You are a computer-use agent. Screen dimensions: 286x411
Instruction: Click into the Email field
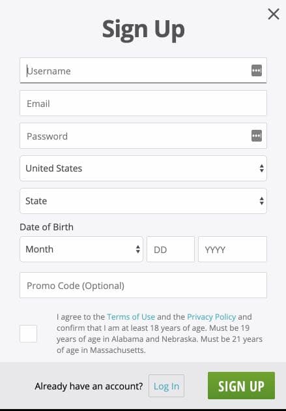tap(143, 103)
